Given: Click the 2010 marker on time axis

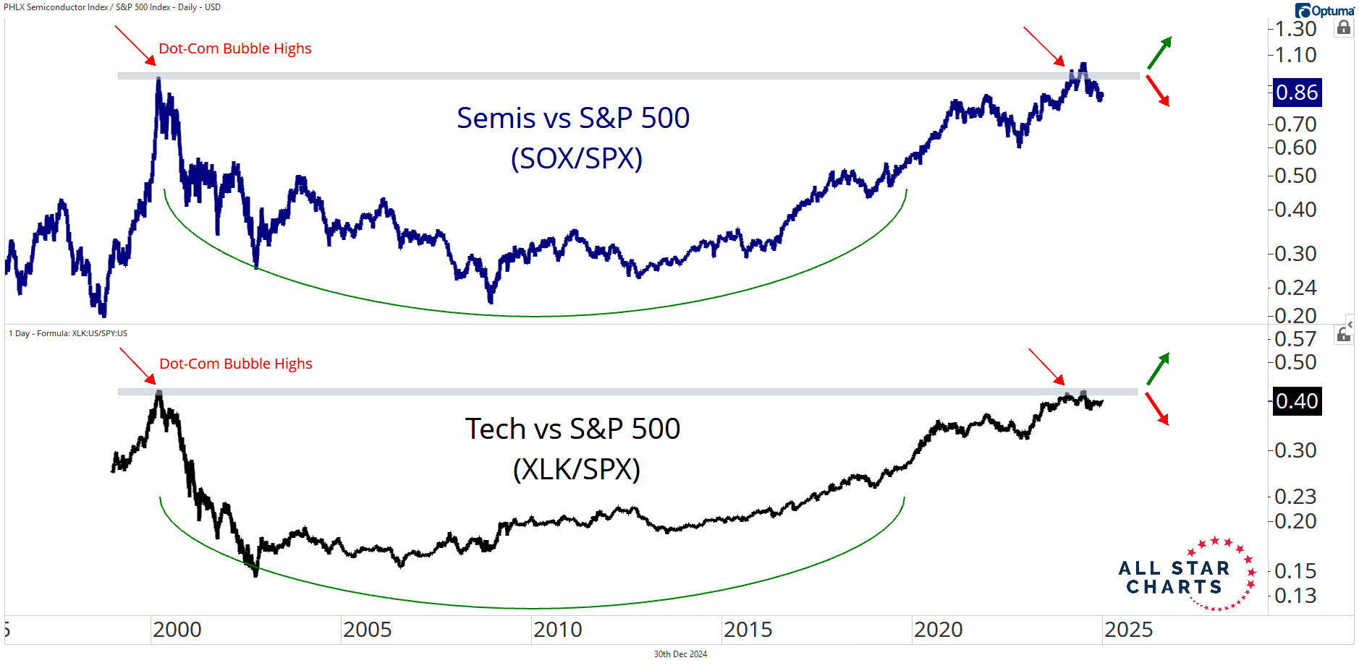Looking at the screenshot, I should (x=558, y=630).
